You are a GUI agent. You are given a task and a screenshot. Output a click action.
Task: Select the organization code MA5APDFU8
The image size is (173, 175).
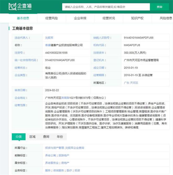132,45
